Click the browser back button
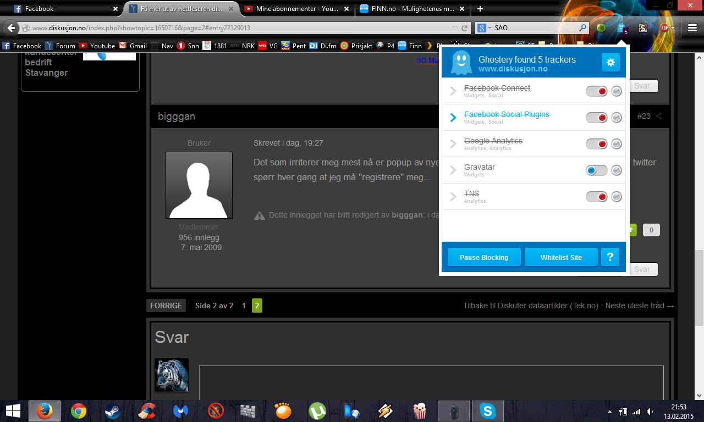Screen dimensions: 704x422 point(11,28)
